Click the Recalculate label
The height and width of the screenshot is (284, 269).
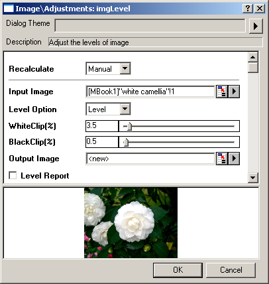click(31, 69)
